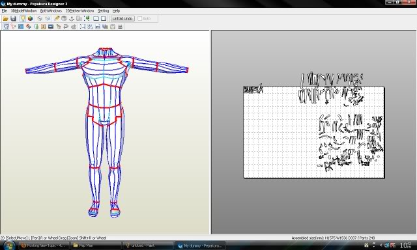Click the 'Assembled size(mm)' status text
This screenshot has width=417, height=250.
pyautogui.click(x=333, y=238)
